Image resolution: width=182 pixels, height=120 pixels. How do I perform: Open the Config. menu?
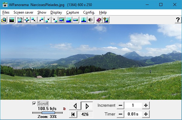[x=89, y=12]
